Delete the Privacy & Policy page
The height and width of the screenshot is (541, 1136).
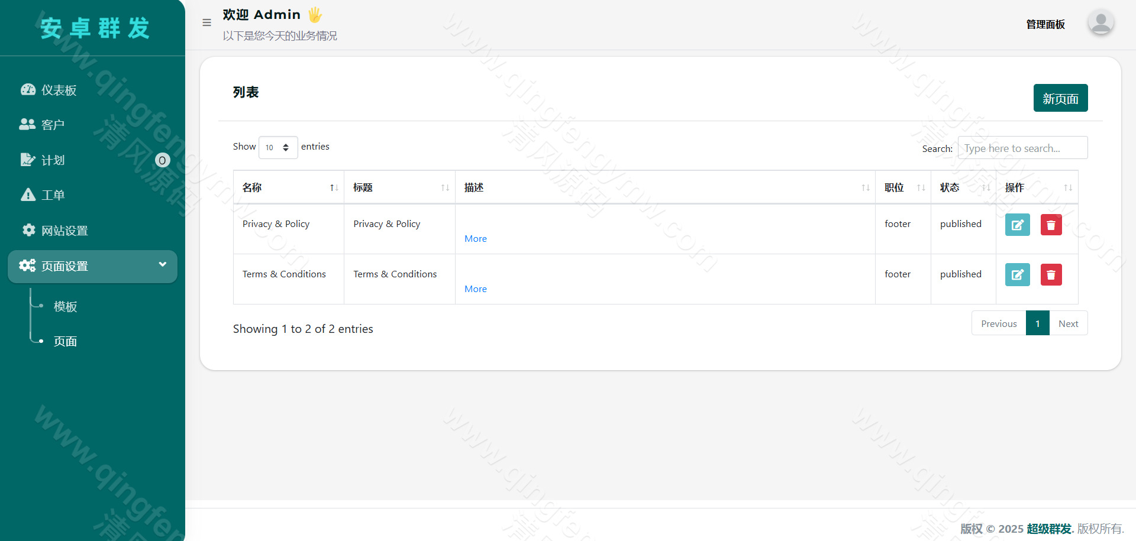pyautogui.click(x=1051, y=225)
